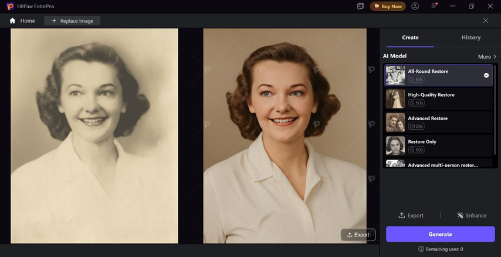The width and height of the screenshot is (501, 257).
Task: Open the feedback message icon in title bar
Action: (360, 6)
